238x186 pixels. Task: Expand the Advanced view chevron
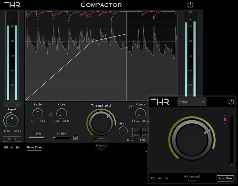tap(192, 181)
